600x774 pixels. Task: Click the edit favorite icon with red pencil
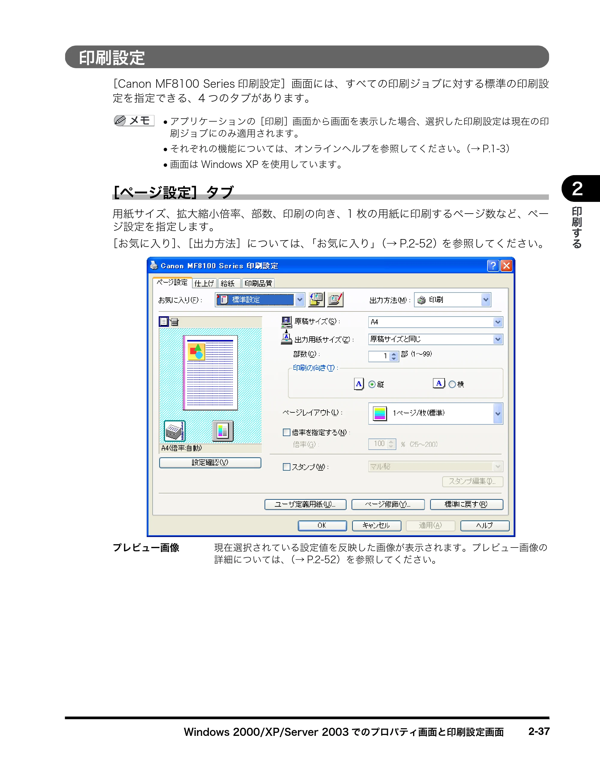(x=335, y=299)
